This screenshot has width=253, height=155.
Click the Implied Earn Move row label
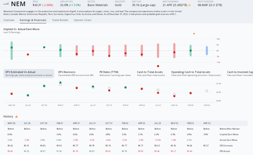tap(229, 134)
